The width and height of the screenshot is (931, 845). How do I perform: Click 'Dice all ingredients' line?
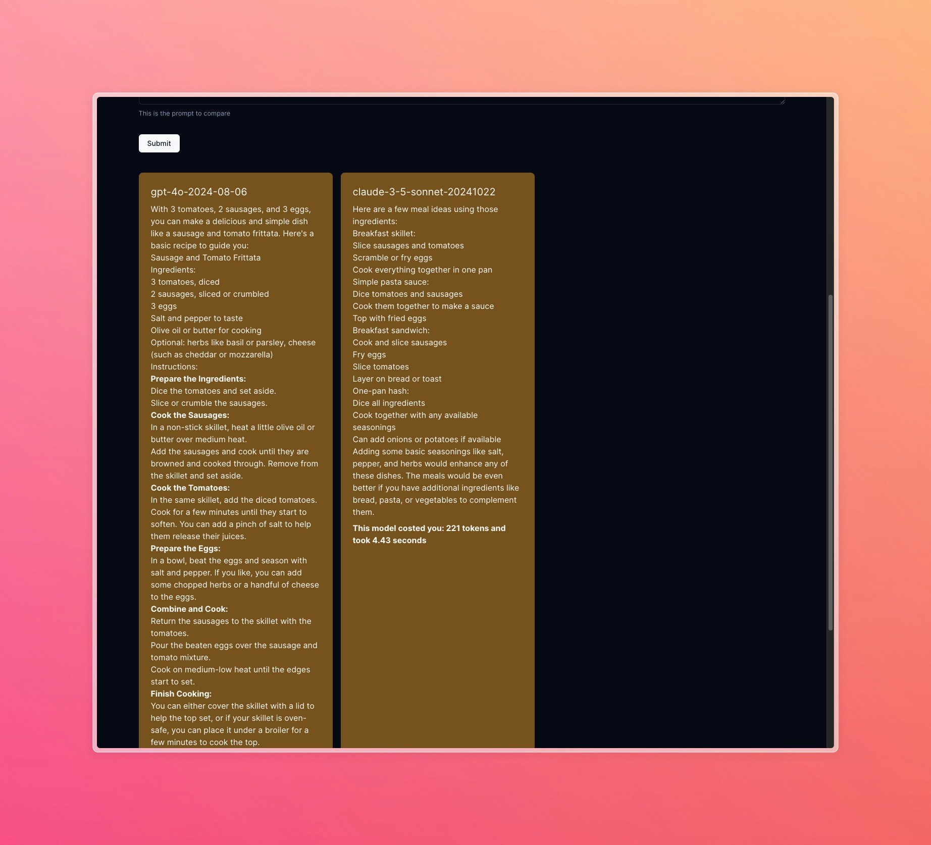coord(389,403)
